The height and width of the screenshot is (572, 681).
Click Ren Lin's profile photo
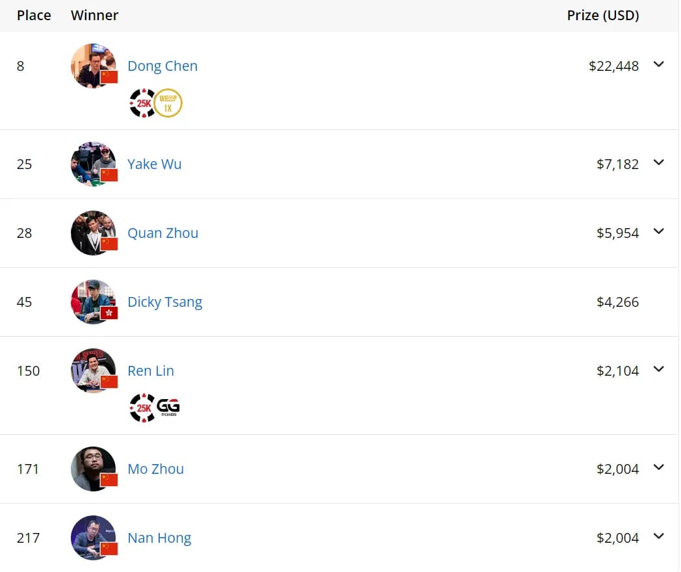[92, 369]
